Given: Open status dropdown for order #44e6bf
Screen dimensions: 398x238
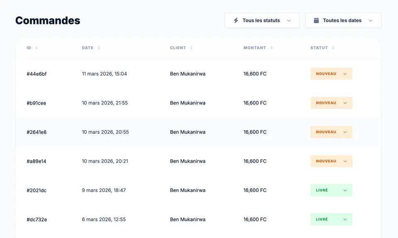Looking at the screenshot, I should [x=331, y=74].
